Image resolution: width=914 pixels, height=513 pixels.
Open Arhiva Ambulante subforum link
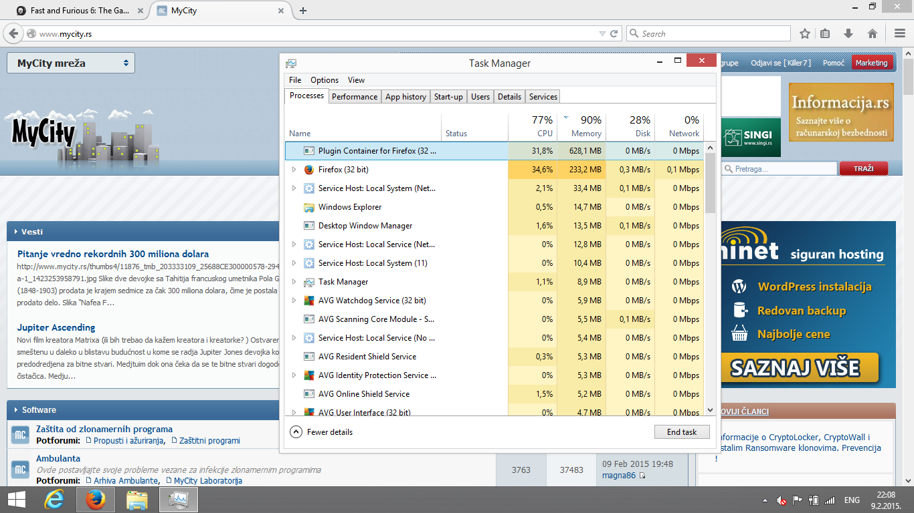pos(126,480)
